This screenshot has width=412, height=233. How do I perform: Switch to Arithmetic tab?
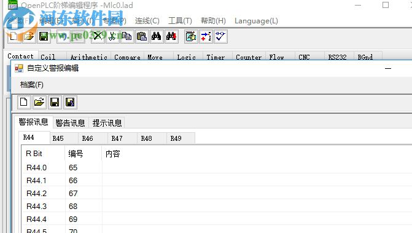[x=88, y=57]
